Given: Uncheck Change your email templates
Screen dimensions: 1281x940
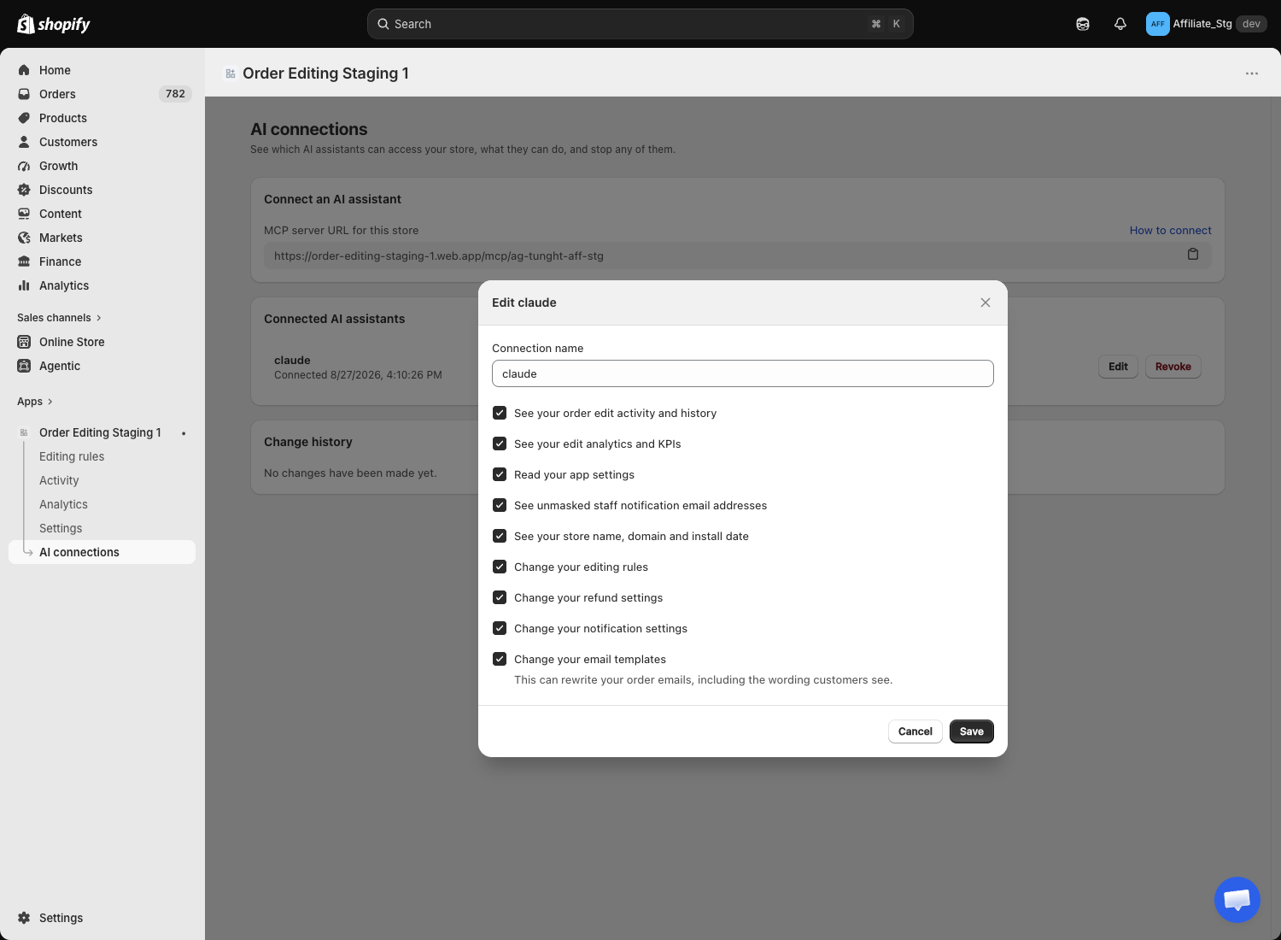Looking at the screenshot, I should pos(500,659).
